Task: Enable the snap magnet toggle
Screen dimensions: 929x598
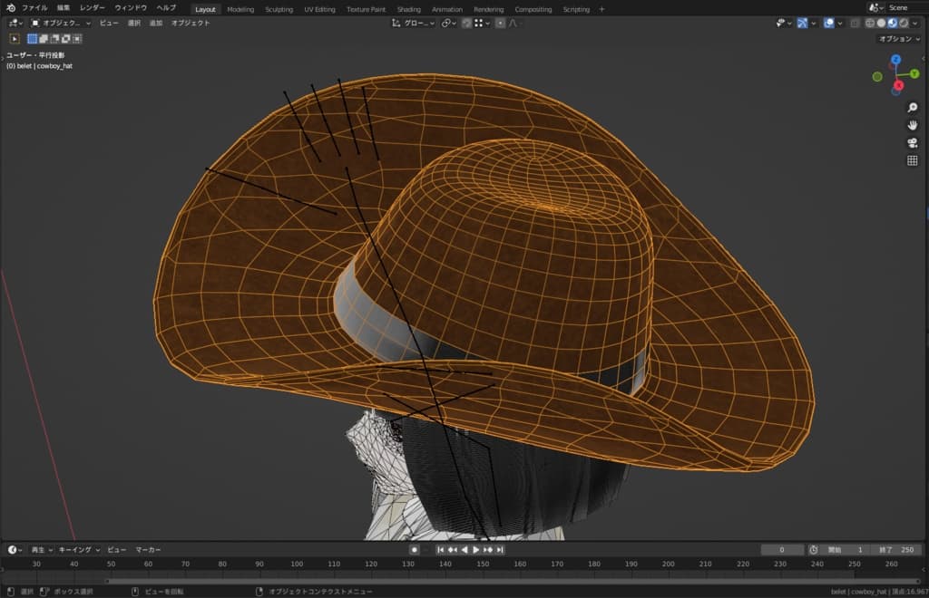Action: (466, 23)
